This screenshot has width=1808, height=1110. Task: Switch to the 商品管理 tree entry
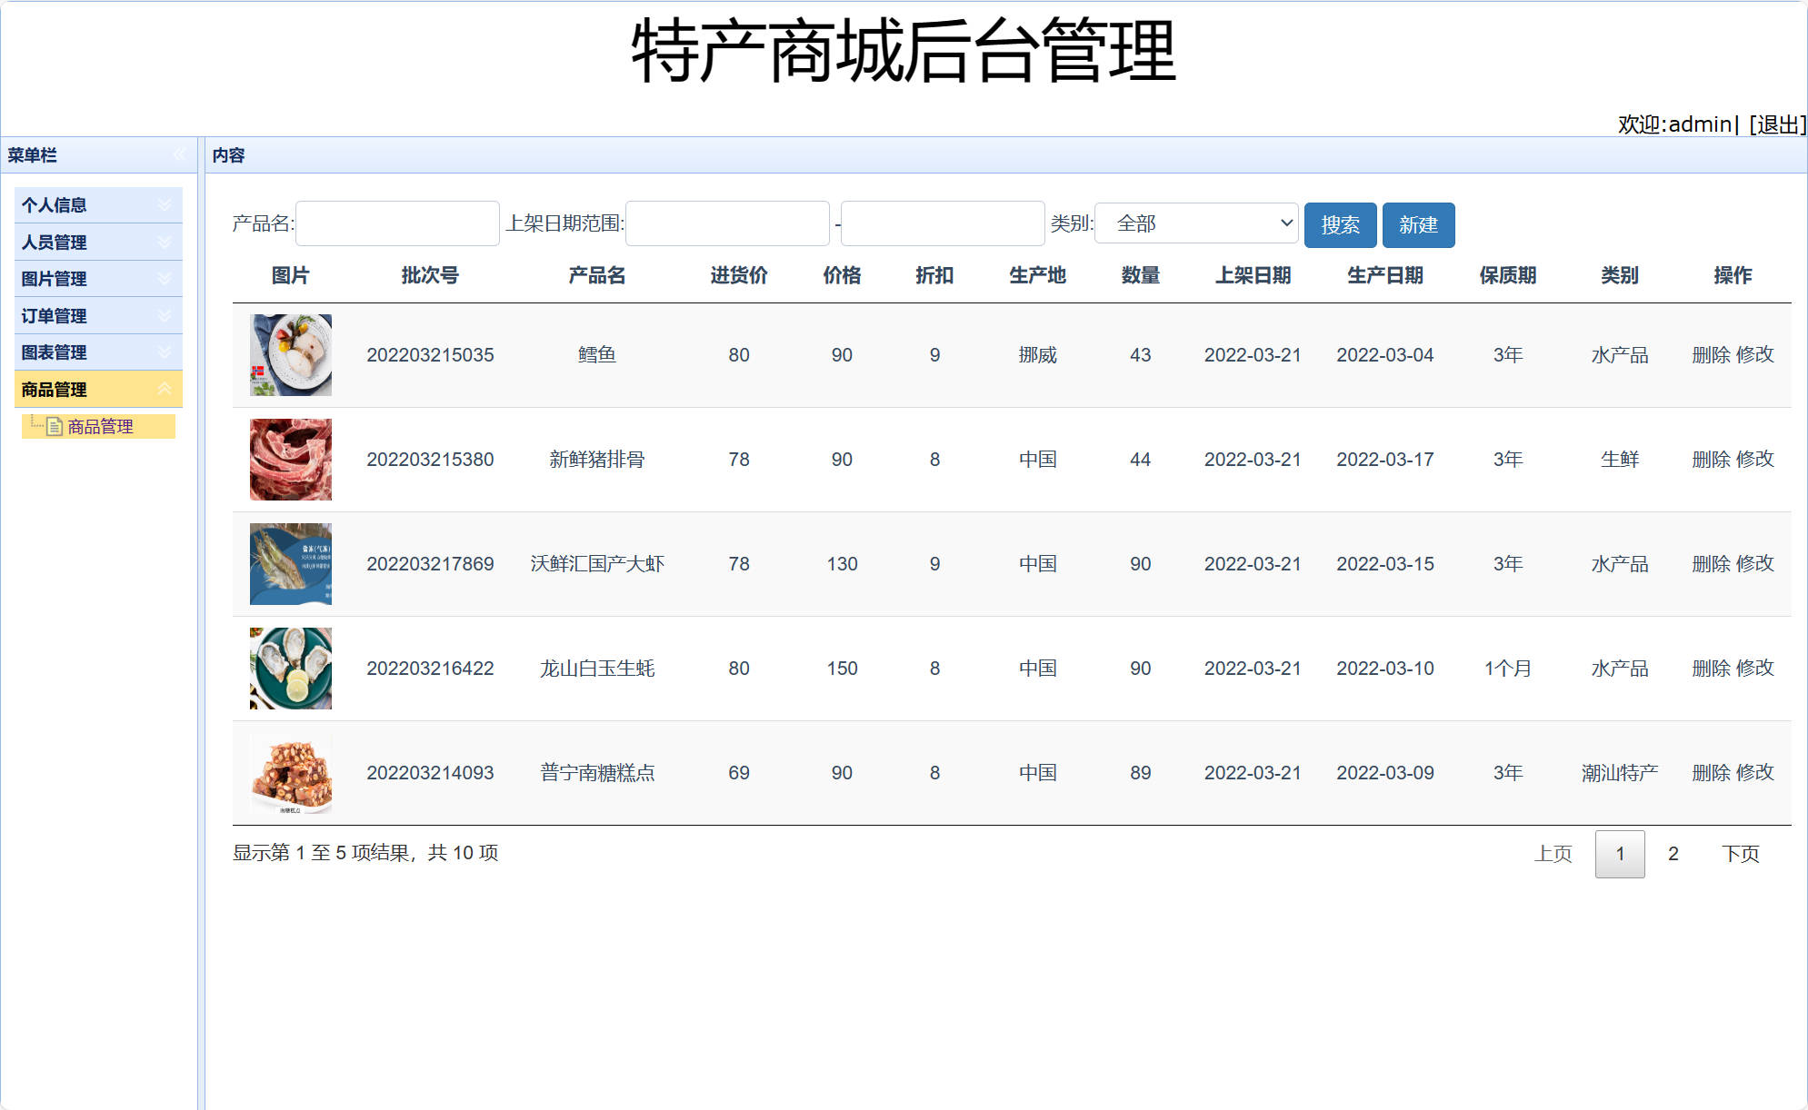pyautogui.click(x=100, y=426)
